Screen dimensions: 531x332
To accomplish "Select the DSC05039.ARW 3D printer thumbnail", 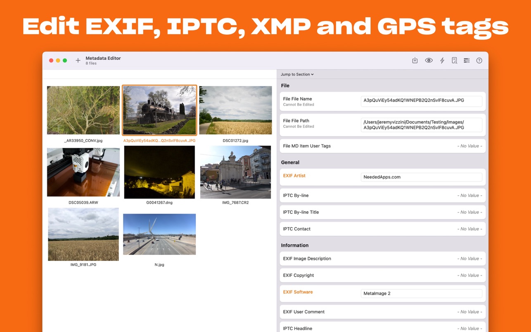I will click(x=83, y=172).
